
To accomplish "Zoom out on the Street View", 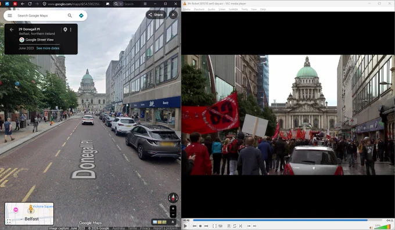I will coord(173,215).
